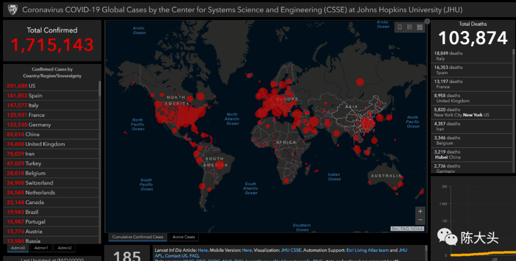
Task: Open the JHU CSSE visualization link
Action: (x=291, y=250)
